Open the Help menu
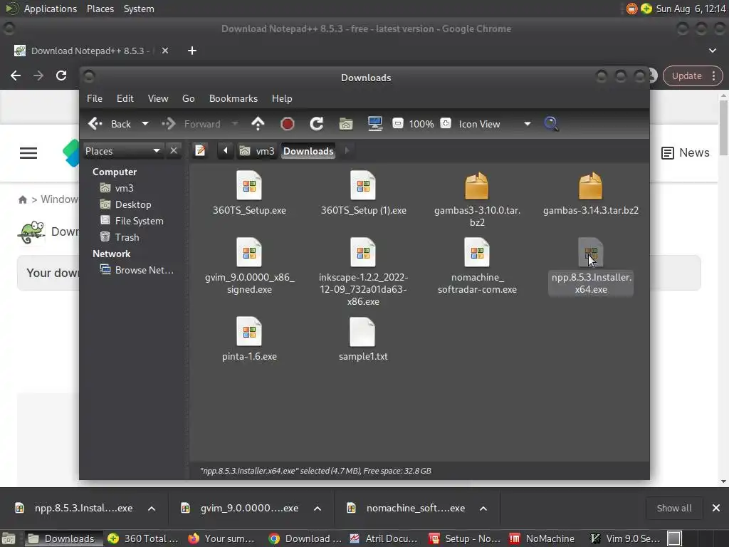Image resolution: width=729 pixels, height=547 pixels. pos(282,98)
